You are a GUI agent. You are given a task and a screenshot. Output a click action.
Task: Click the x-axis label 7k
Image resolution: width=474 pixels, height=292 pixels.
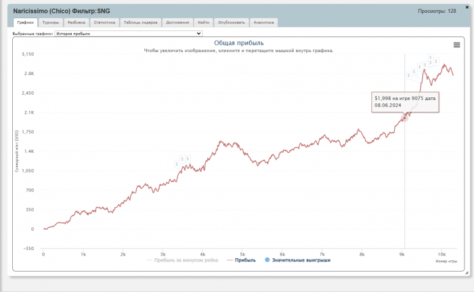click(322, 254)
